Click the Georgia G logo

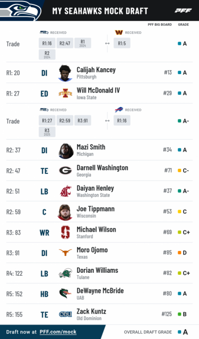coord(65,171)
